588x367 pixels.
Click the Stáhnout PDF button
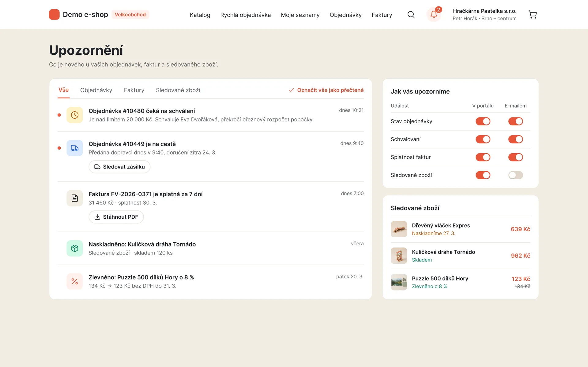[x=116, y=217]
